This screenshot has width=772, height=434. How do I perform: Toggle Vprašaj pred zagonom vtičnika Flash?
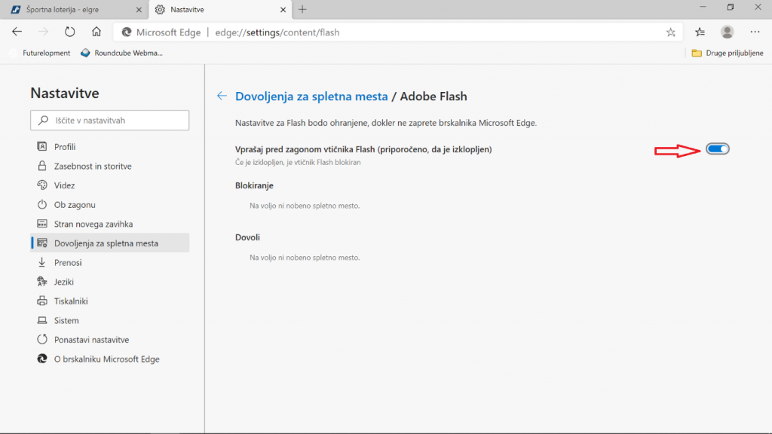coord(718,149)
